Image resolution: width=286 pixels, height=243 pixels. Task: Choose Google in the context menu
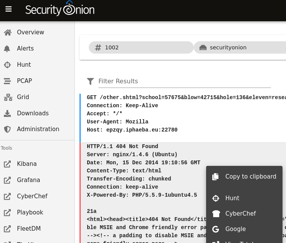pos(244,229)
